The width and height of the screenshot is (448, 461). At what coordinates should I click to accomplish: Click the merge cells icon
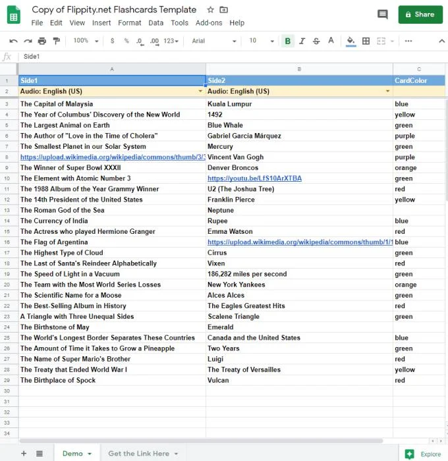click(381, 41)
